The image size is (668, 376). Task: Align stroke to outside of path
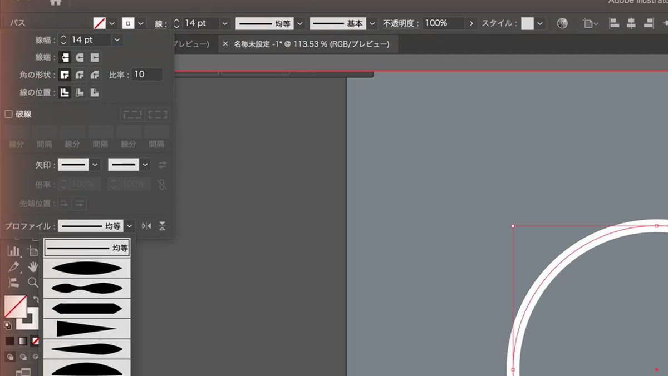click(x=95, y=92)
